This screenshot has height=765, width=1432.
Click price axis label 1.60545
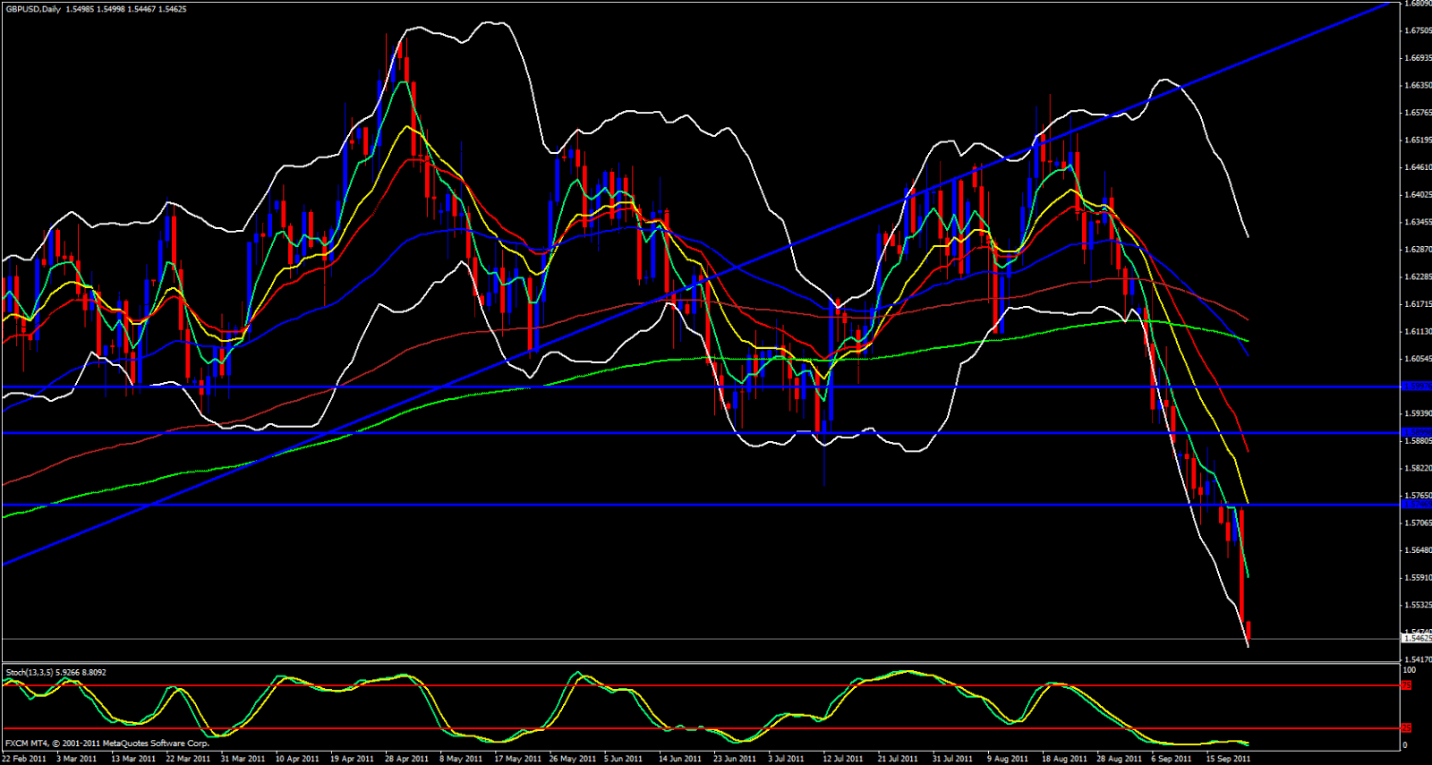click(x=1419, y=360)
